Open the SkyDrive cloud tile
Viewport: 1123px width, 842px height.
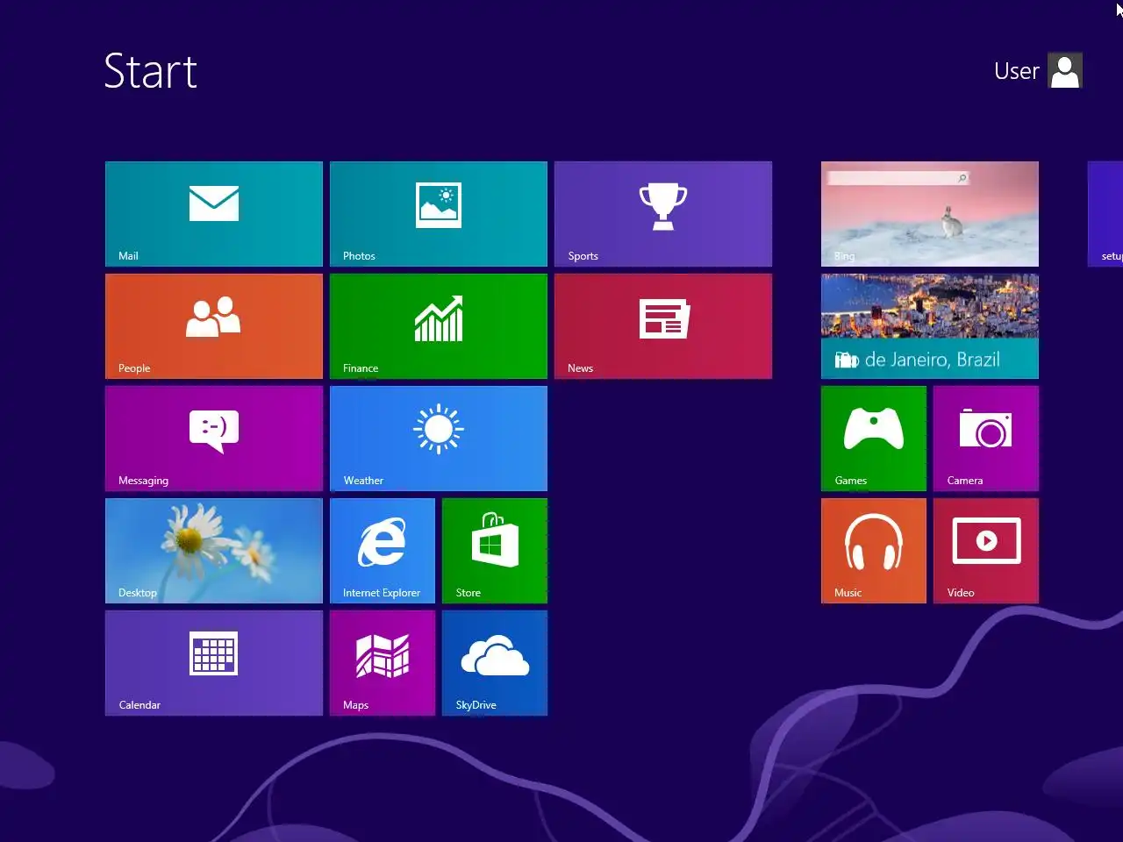tap(495, 663)
